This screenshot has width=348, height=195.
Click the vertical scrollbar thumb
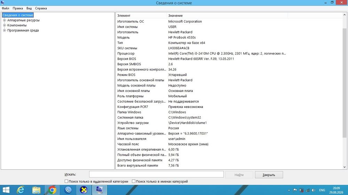click(345, 83)
